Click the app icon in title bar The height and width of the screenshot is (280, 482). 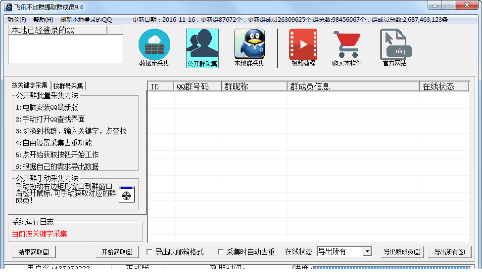pos(8,7)
